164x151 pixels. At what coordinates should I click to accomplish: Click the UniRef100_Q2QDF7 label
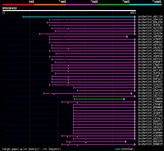(x=150, y=113)
